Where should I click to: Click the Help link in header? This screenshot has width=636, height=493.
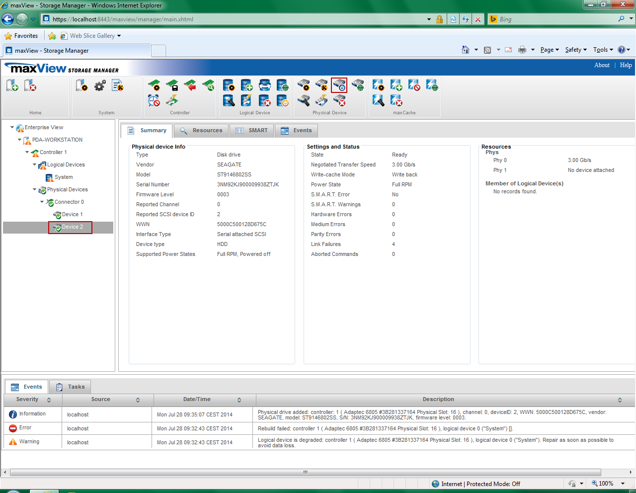click(x=626, y=65)
